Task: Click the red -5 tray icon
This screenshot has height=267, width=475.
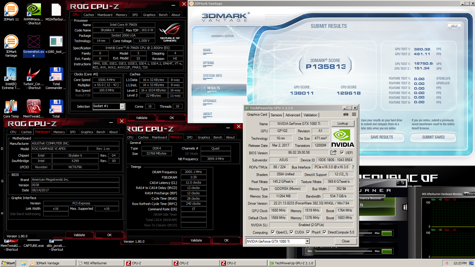Action: click(x=447, y=263)
